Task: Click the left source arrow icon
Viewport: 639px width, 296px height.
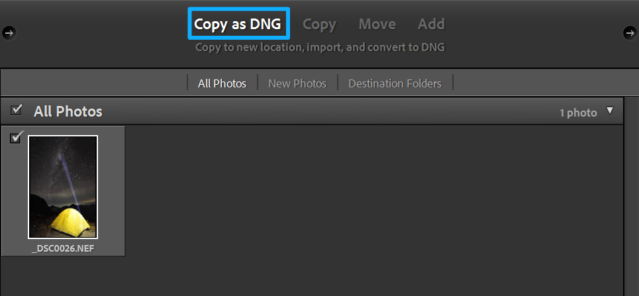Action: [9, 32]
